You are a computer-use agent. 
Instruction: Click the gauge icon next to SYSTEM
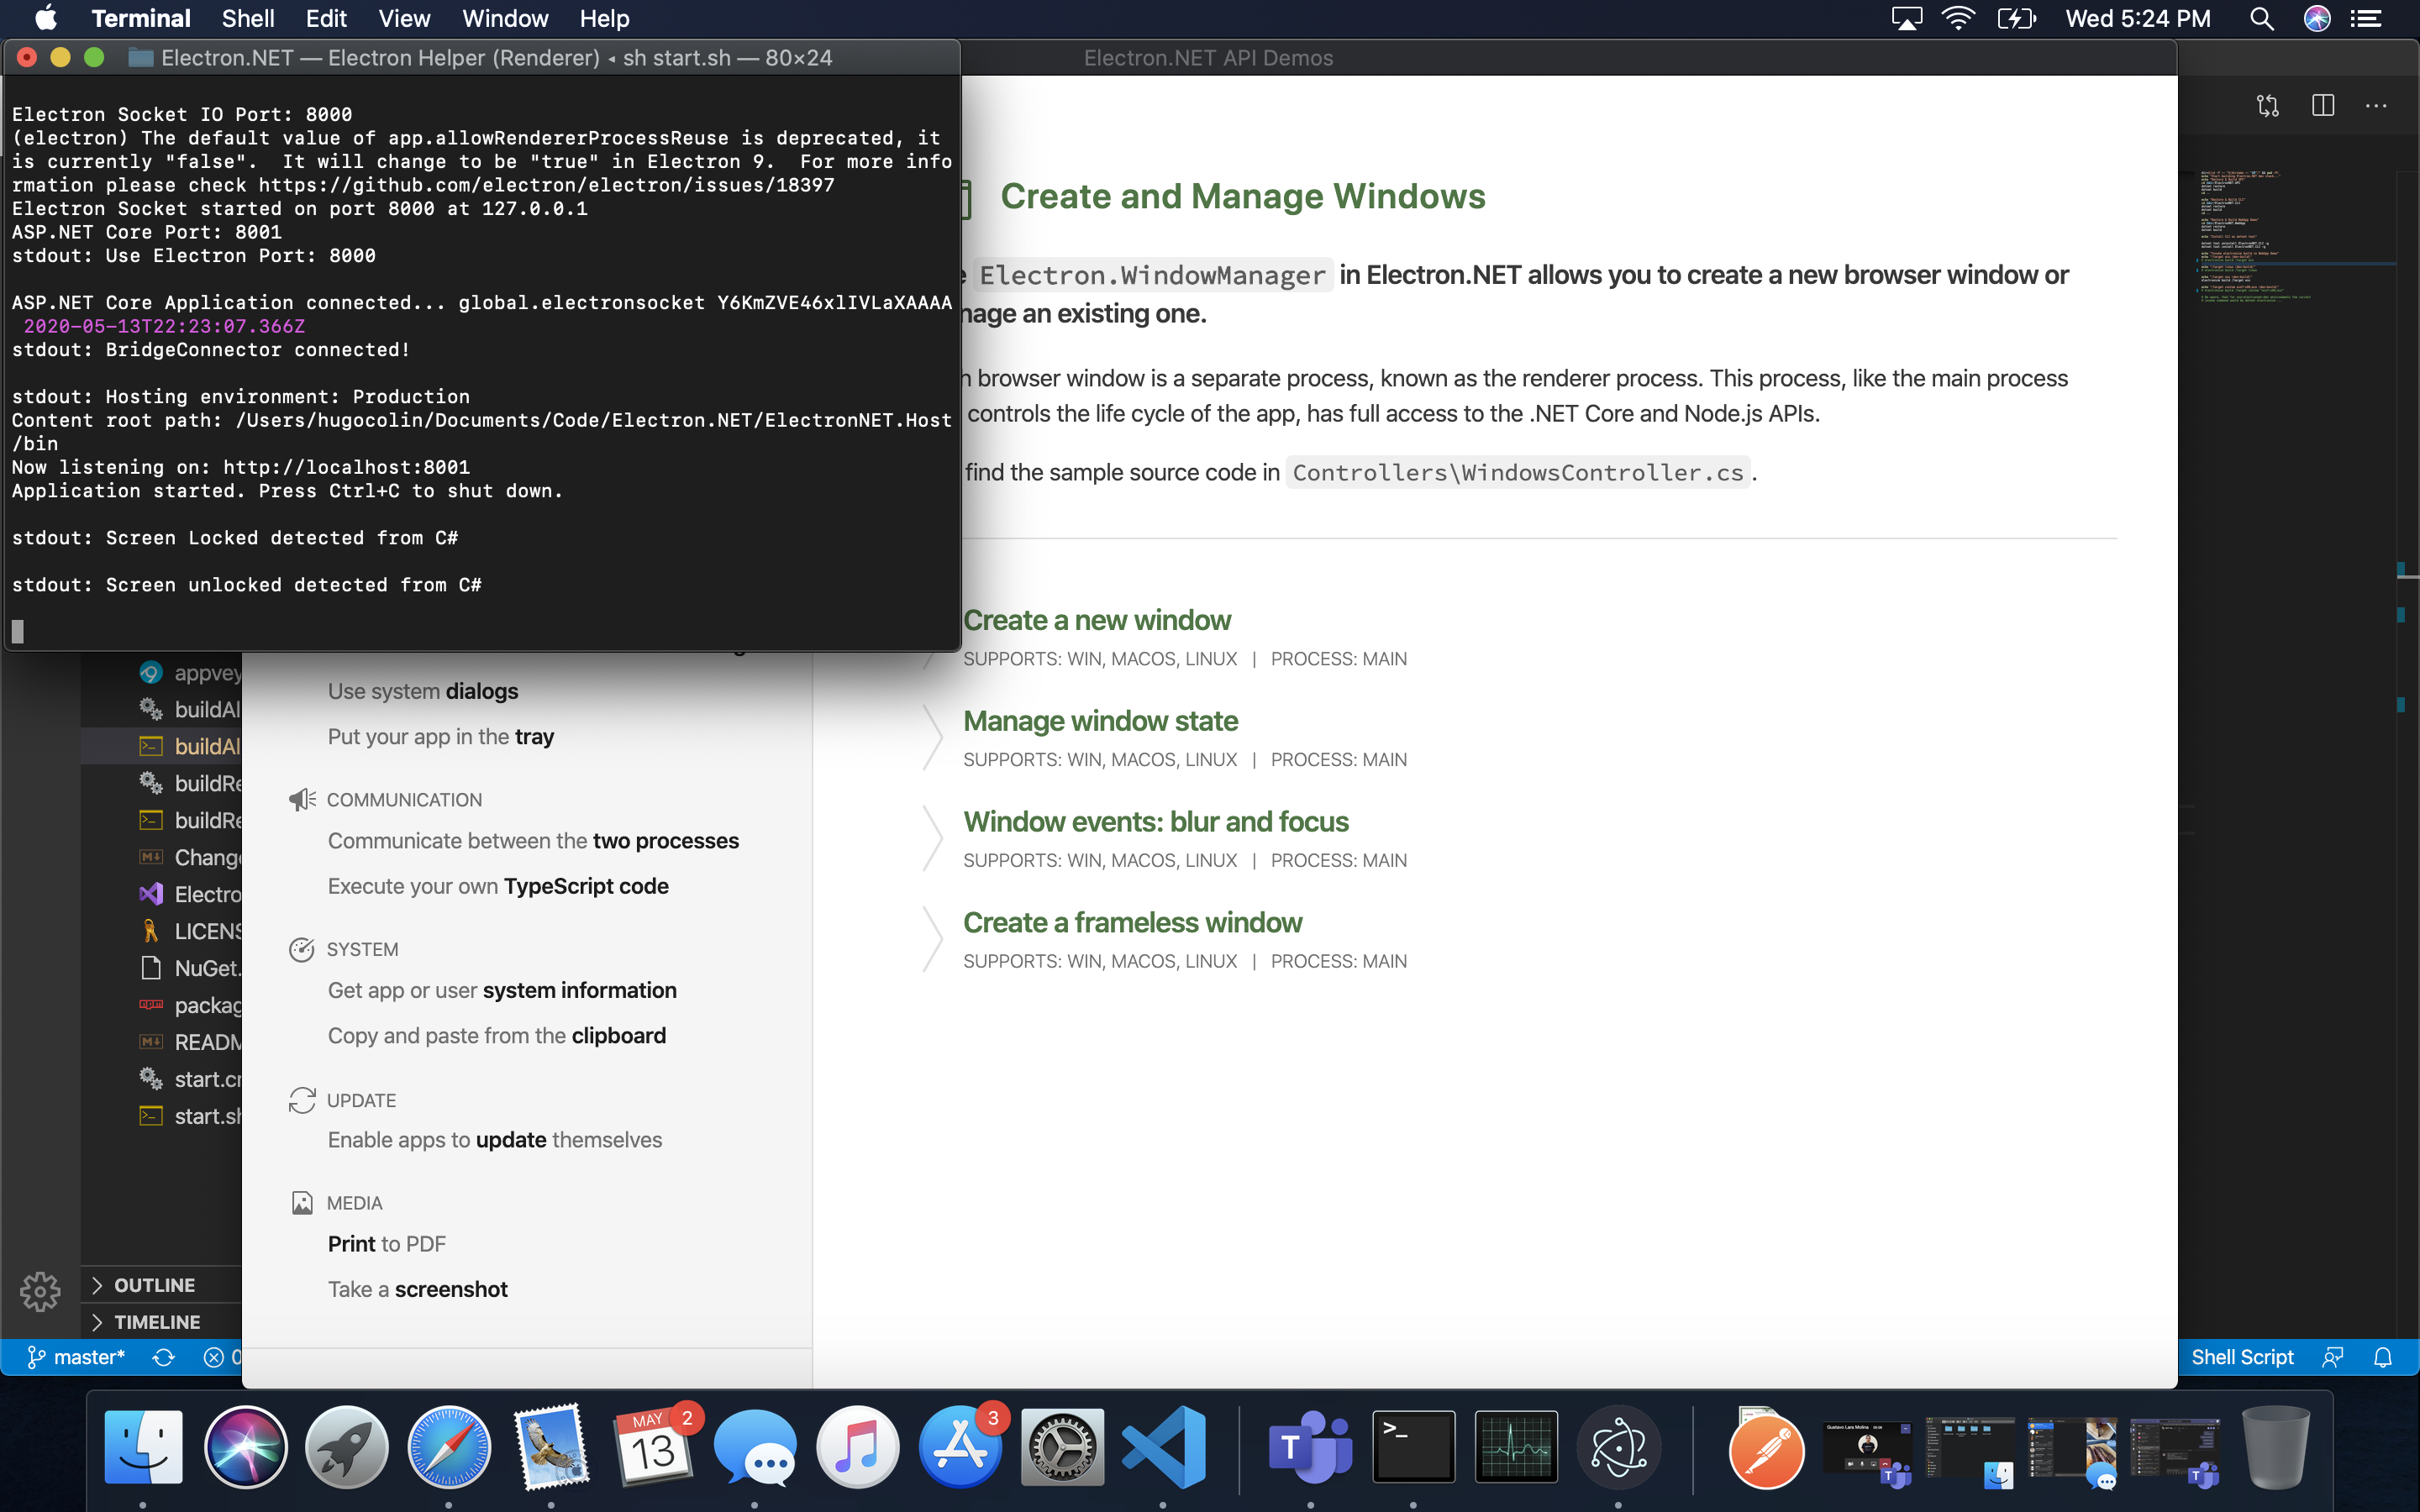click(302, 948)
